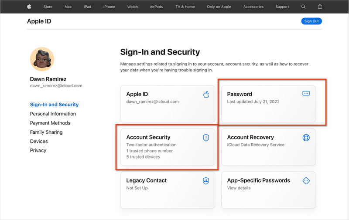Click the Dawn Ramirez name text
The image size is (349, 220).
[x=48, y=79]
